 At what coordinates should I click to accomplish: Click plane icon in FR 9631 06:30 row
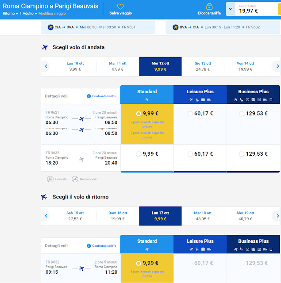point(81,119)
